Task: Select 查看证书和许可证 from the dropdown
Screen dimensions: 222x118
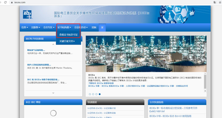Action: (x=69, y=34)
